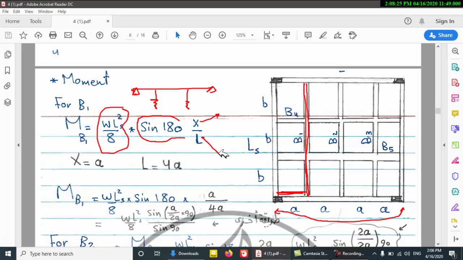This screenshot has width=463, height=260.
Task: Open the Fill & Sign tool in right pane
Action: [455, 207]
